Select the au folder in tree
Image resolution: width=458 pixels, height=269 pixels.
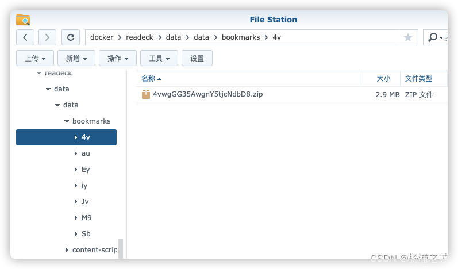pos(86,153)
